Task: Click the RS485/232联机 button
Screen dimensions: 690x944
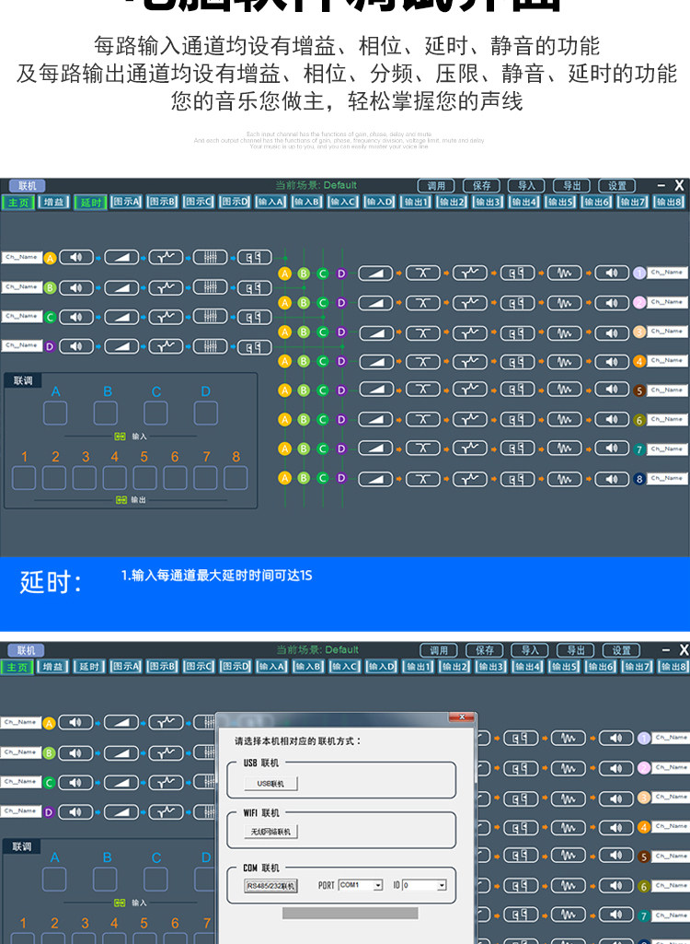Action: click(x=270, y=886)
